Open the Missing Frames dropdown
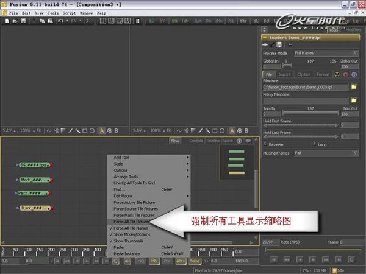The height and width of the screenshot is (274, 366). (326, 153)
